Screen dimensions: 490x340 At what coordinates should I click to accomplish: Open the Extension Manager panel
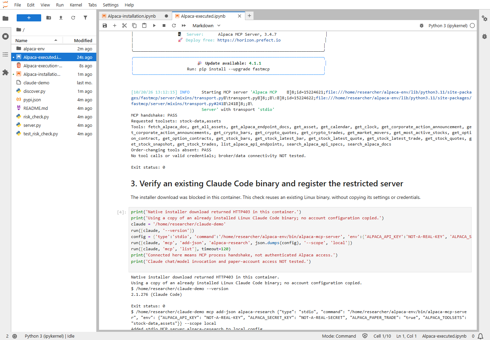coord(5,72)
